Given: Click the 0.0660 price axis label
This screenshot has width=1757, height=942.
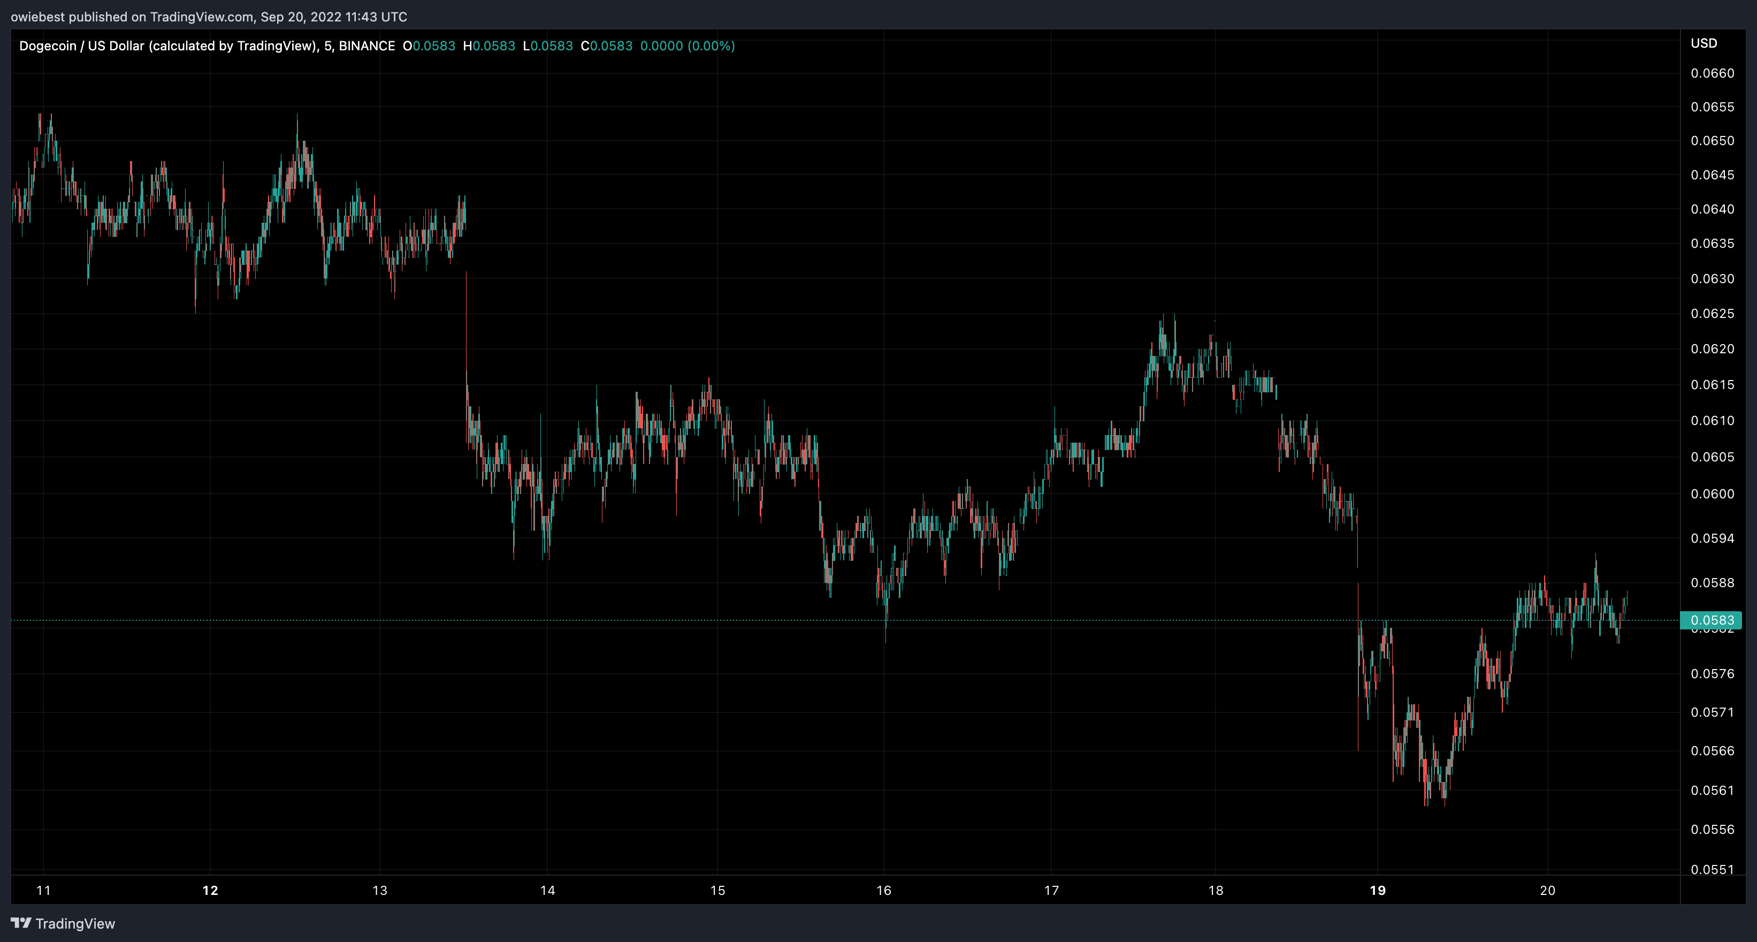Looking at the screenshot, I should [1712, 73].
